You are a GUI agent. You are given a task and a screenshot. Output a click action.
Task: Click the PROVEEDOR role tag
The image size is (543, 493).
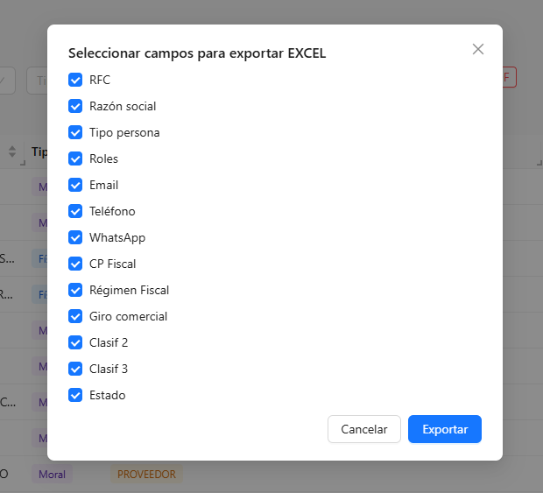(146, 475)
